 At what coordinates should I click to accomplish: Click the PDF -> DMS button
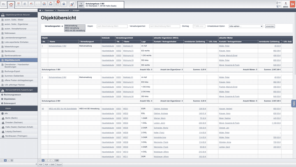49,164
